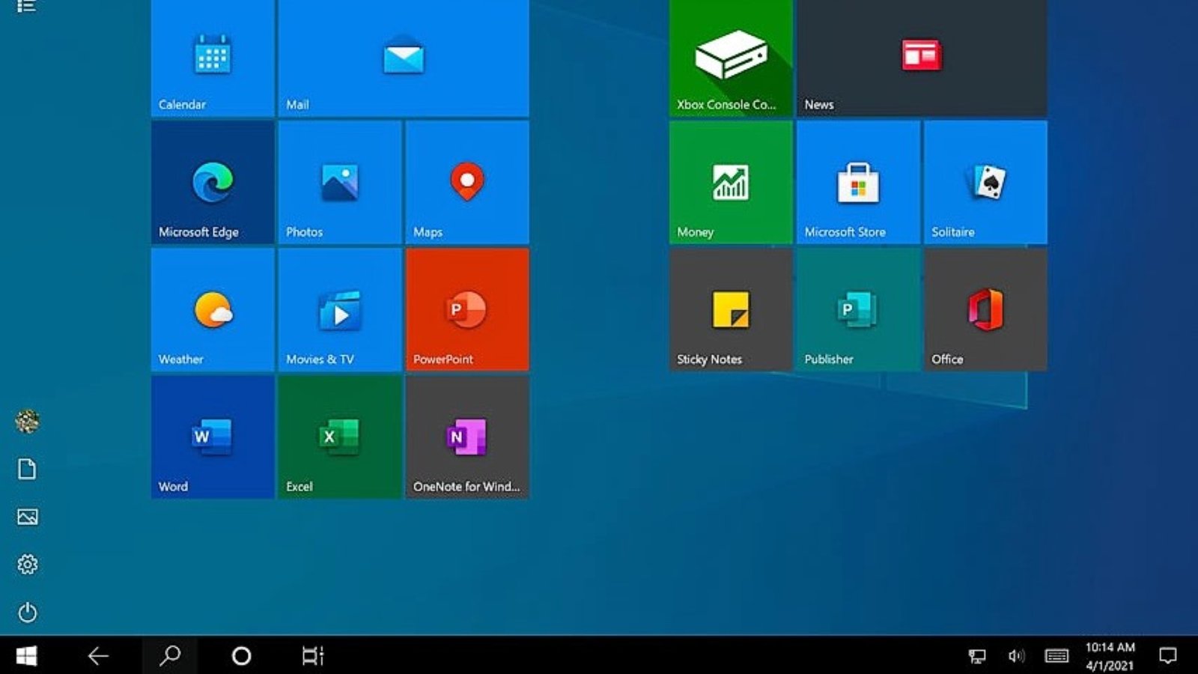Open Microsoft Edge from the Start tiles
Image resolution: width=1198 pixels, height=674 pixels.
coord(212,182)
